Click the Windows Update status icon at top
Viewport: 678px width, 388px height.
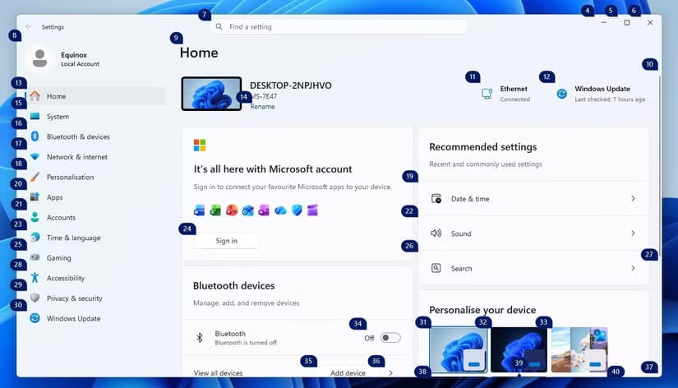tap(561, 94)
